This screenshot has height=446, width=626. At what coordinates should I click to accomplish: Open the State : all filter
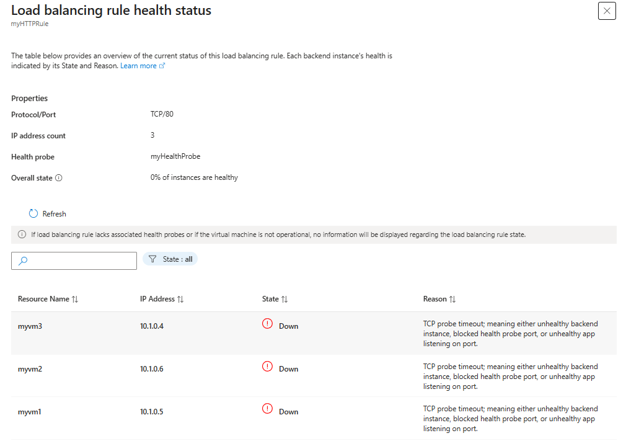coord(170,259)
